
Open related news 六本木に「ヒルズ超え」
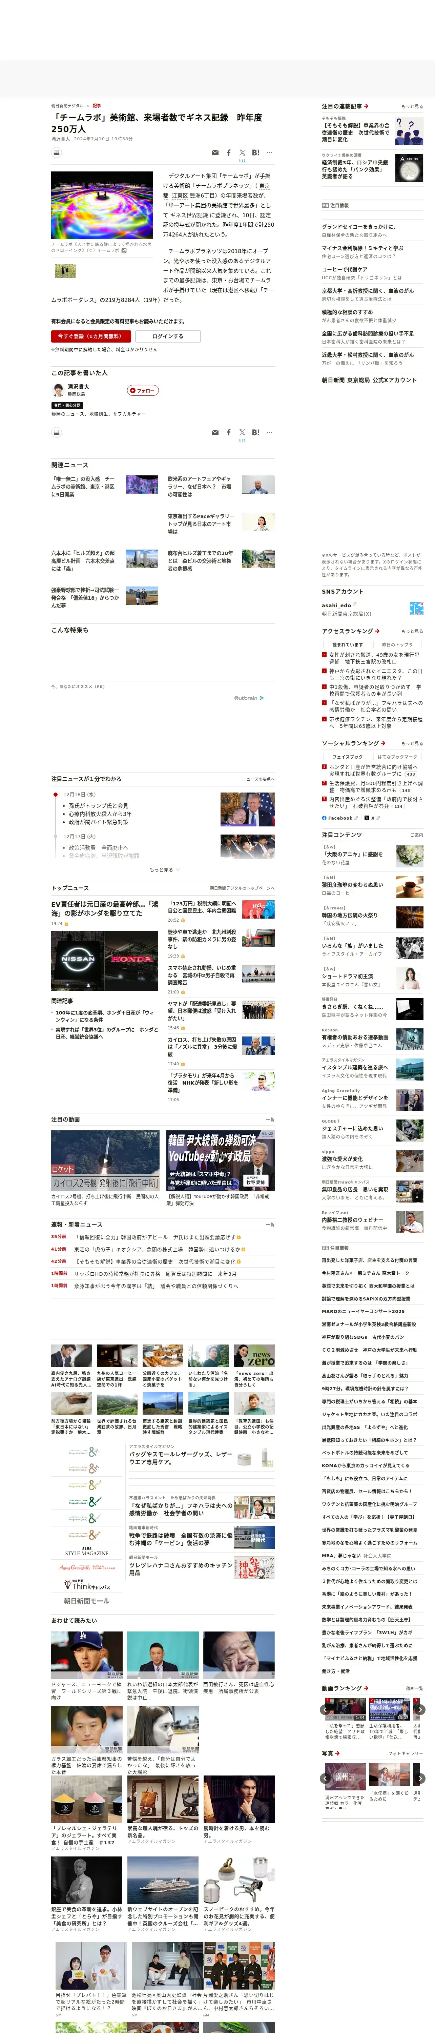83,560
